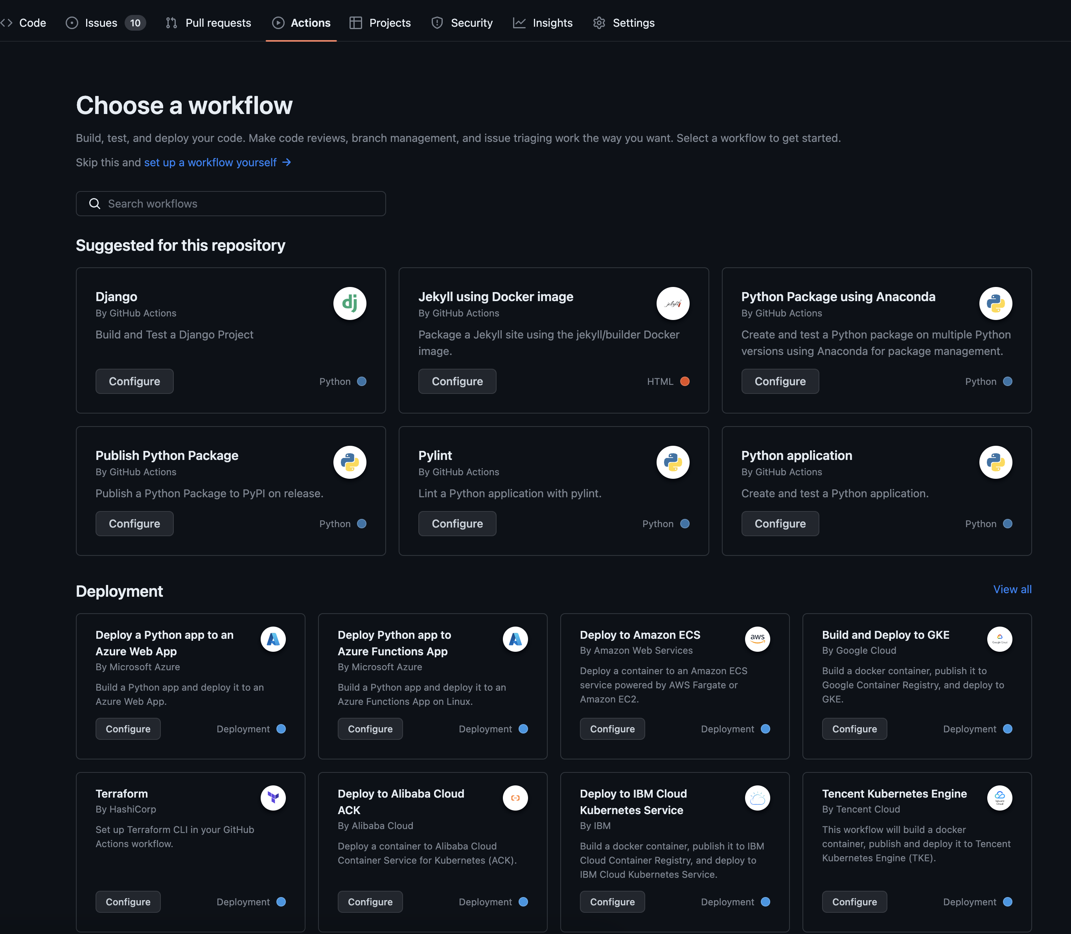Click the Python logo on the Anaconda card
This screenshot has width=1071, height=934.
(996, 303)
